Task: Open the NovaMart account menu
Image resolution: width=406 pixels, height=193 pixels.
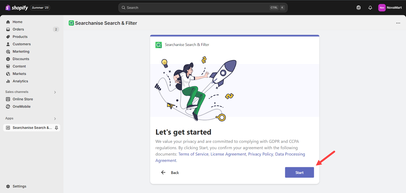Action: pos(390,8)
